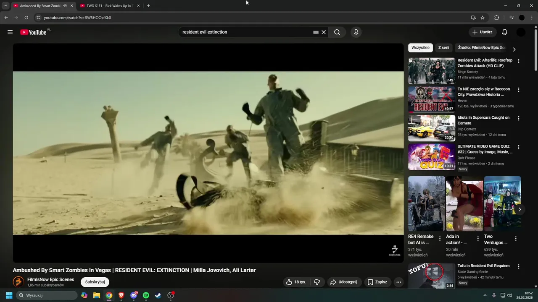Open Idiots In Supercars Caught on Camera title
This screenshot has height=302, width=538.
click(x=483, y=120)
